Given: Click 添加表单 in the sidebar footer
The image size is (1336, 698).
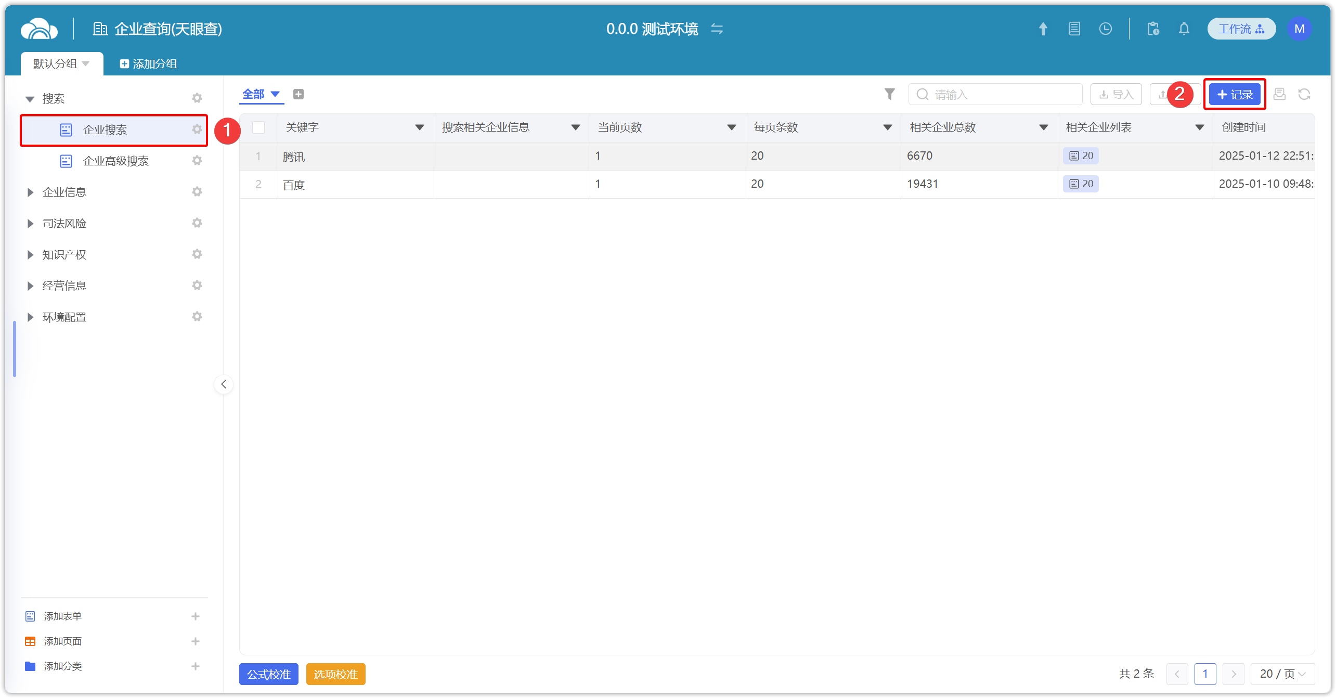Looking at the screenshot, I should pyautogui.click(x=62, y=616).
